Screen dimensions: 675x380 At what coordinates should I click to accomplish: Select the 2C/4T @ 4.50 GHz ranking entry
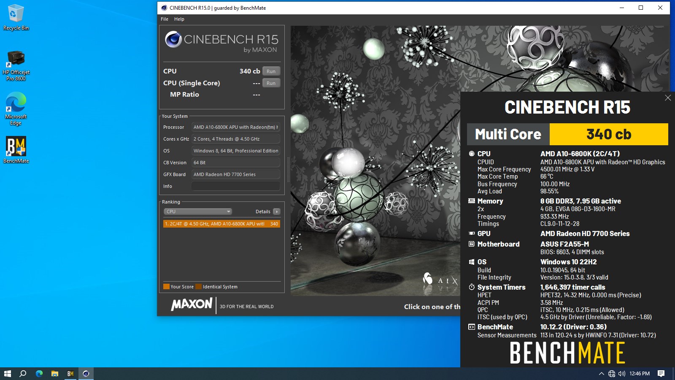222,224
